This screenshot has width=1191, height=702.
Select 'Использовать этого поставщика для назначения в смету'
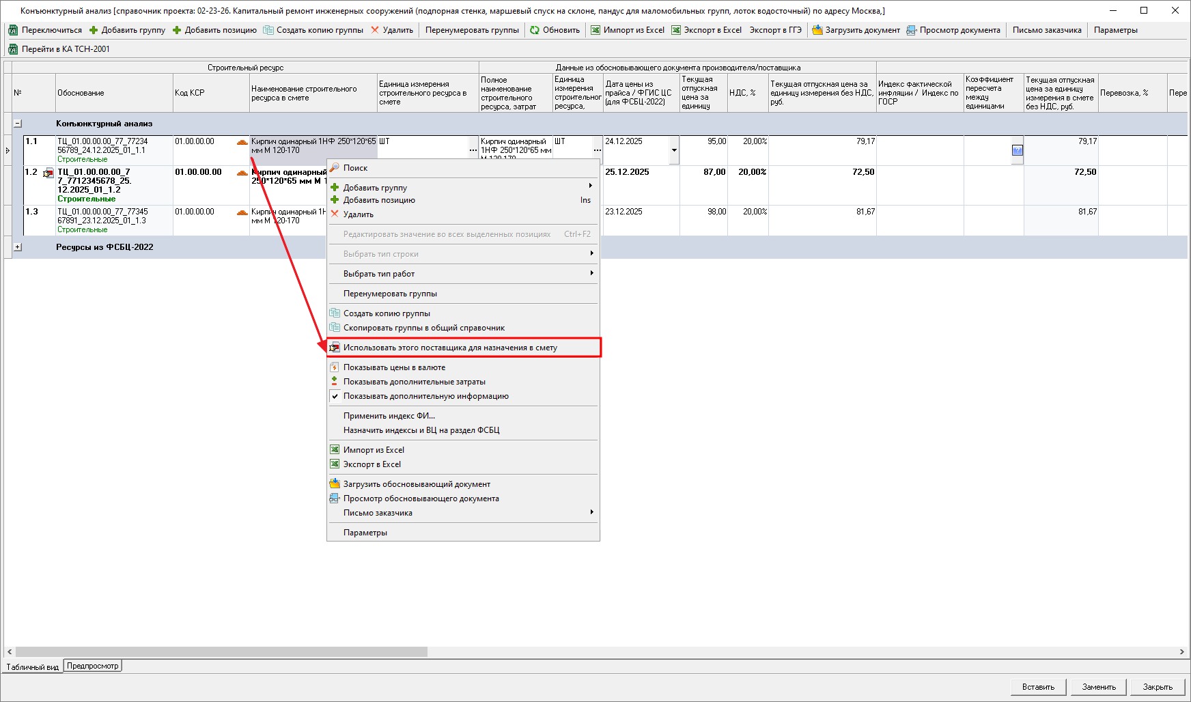point(450,348)
